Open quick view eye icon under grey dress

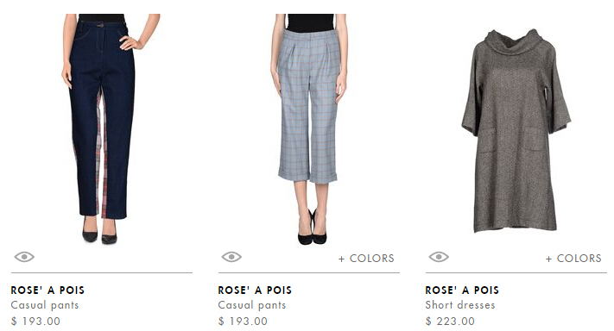[439, 257]
